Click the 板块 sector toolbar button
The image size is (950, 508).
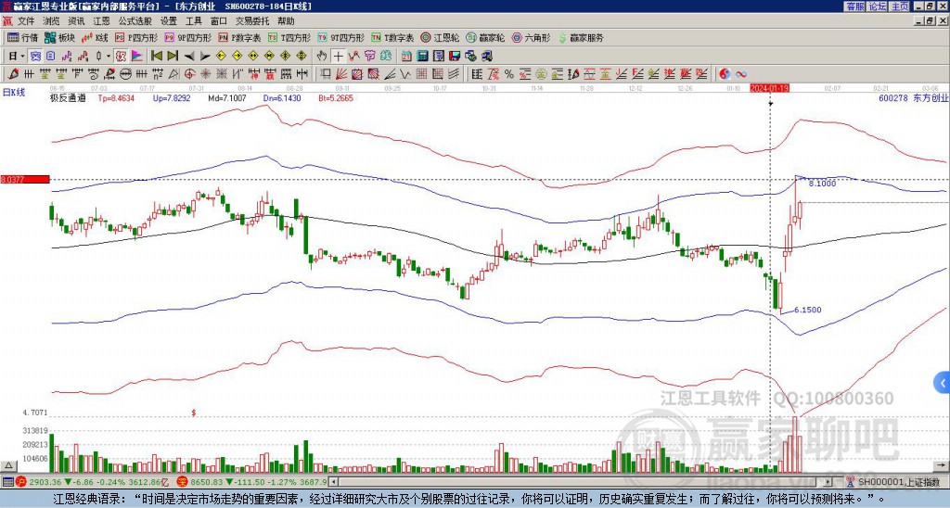60,37
